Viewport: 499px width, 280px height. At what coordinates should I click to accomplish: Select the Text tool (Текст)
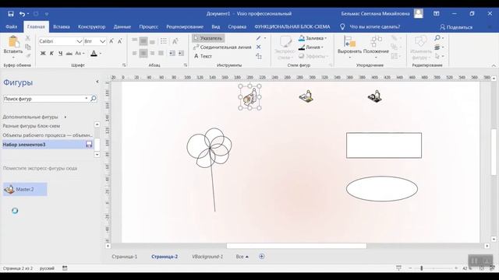pos(203,56)
